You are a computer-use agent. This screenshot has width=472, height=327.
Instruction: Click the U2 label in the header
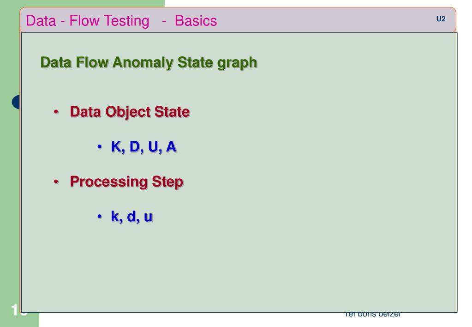440,20
